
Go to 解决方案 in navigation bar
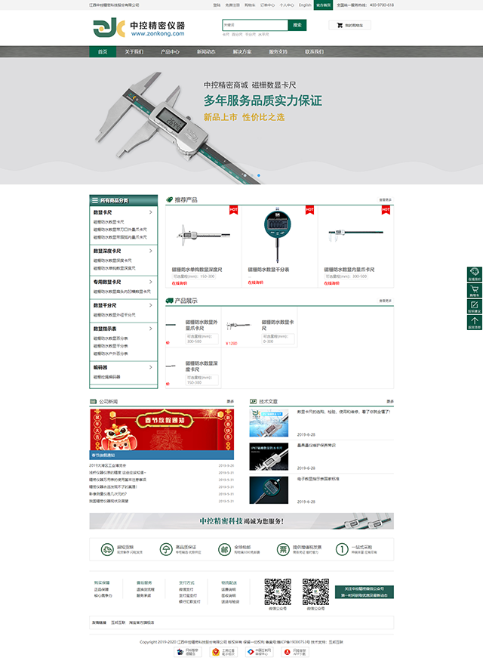pos(242,52)
